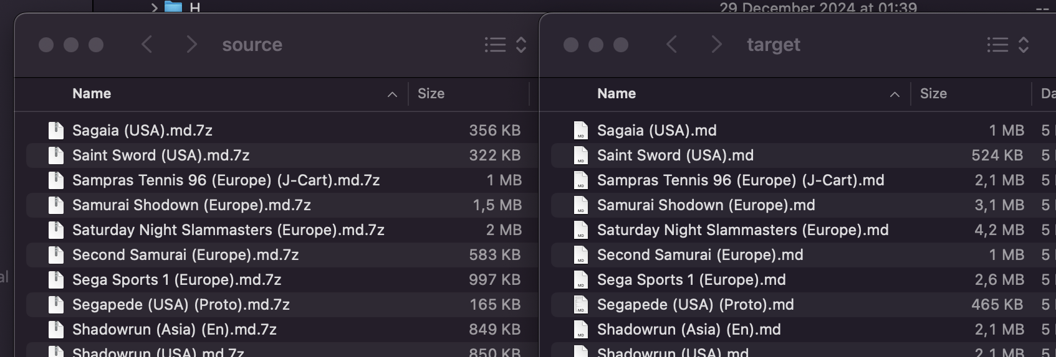Viewport: 1056px width, 357px height.
Task: Sort target window by Name column
Action: tap(617, 93)
